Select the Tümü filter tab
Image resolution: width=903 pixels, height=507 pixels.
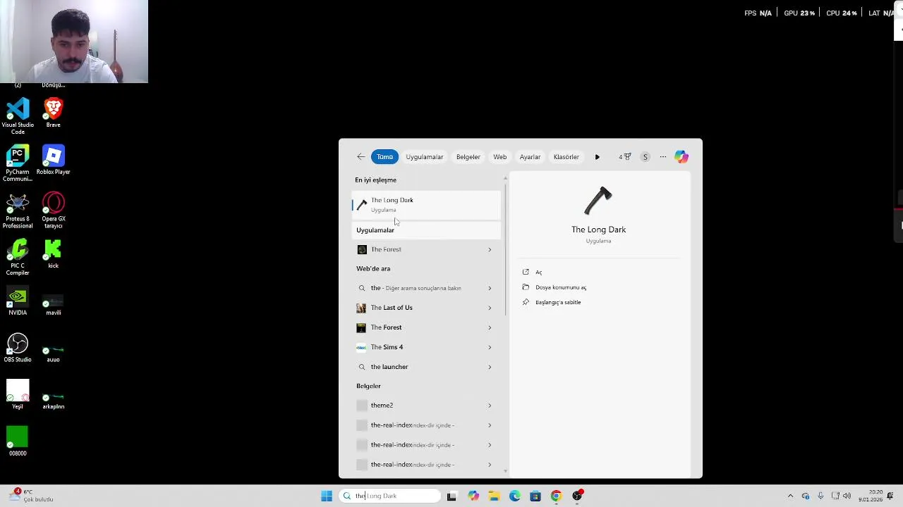pyautogui.click(x=384, y=157)
